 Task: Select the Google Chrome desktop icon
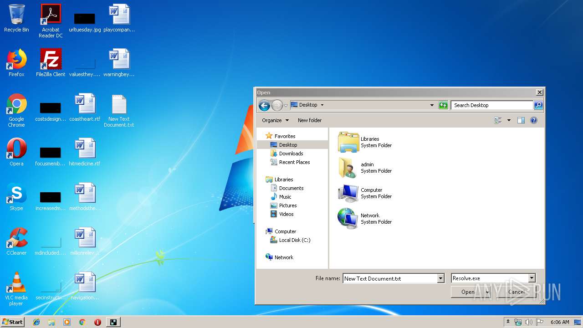(x=16, y=110)
